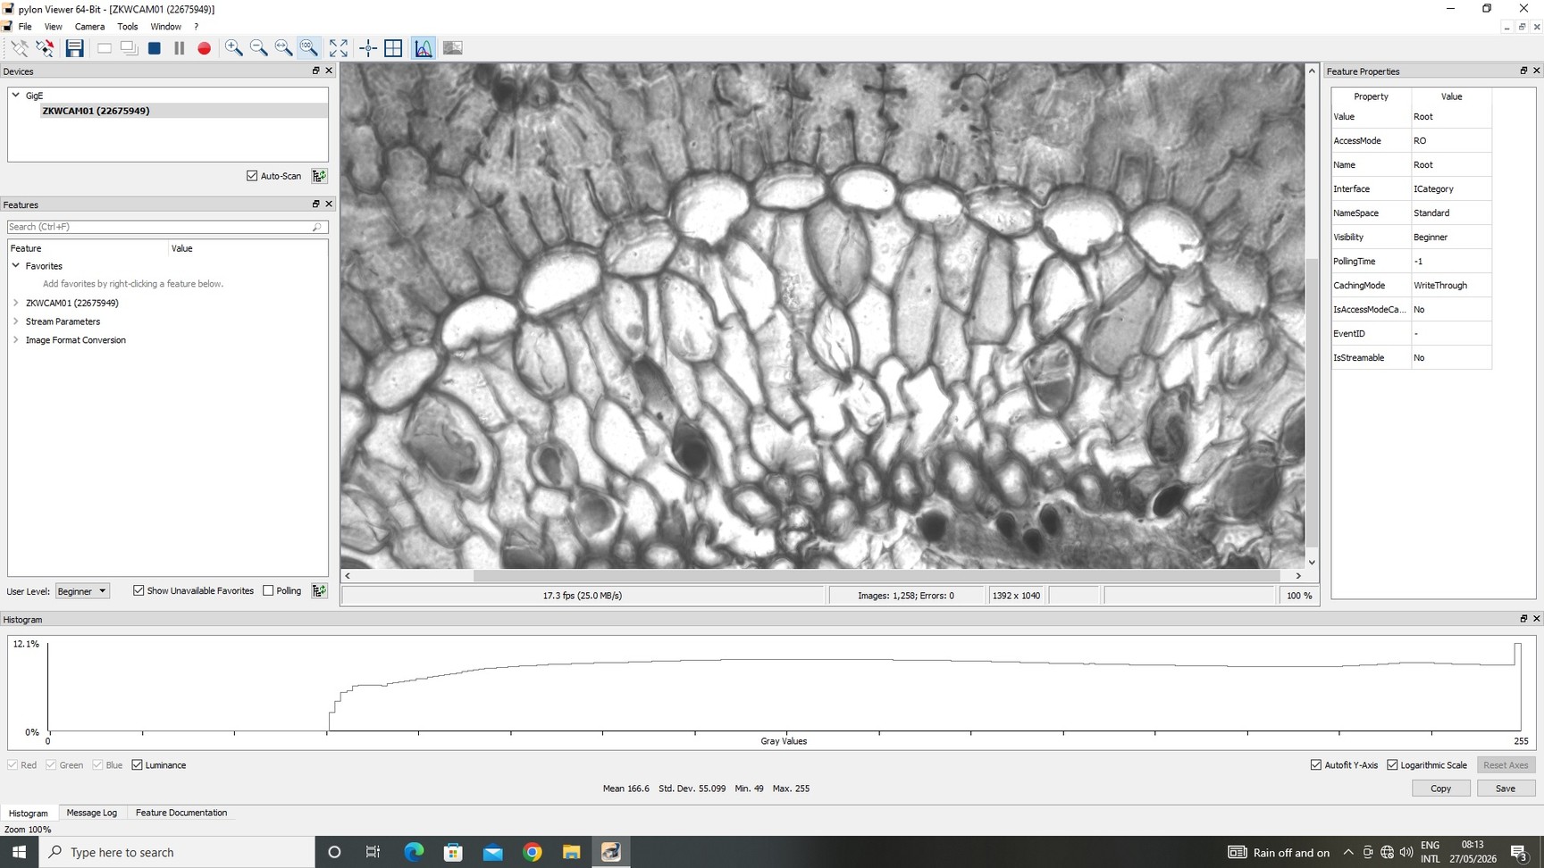Open the Windows Start menu

click(x=19, y=852)
